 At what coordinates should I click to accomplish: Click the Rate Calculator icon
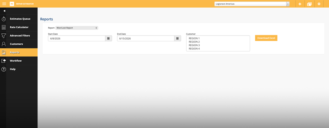4,27
